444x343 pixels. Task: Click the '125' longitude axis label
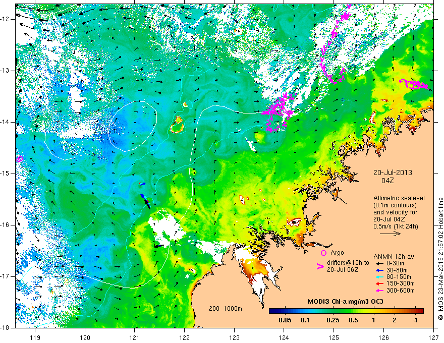(334, 337)
